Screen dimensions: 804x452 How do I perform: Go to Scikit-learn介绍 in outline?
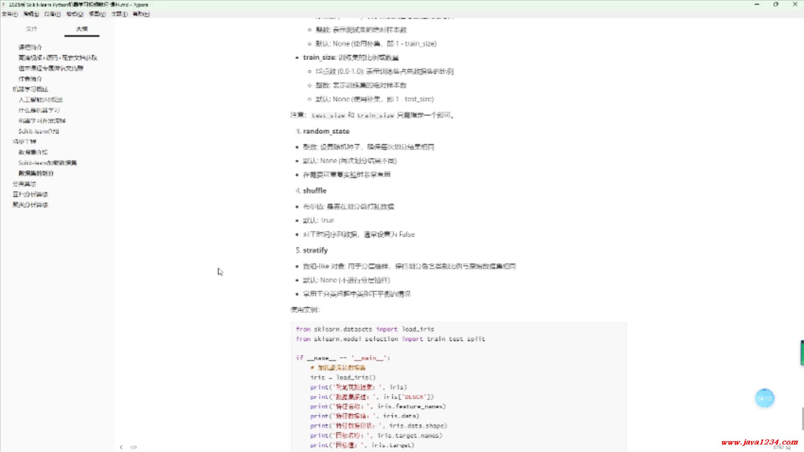click(39, 131)
